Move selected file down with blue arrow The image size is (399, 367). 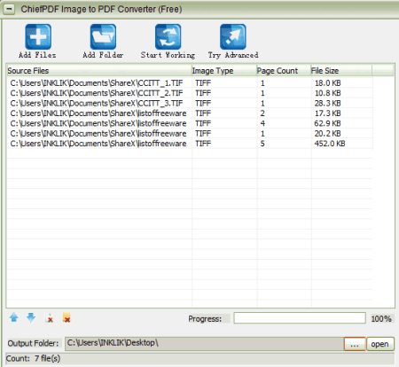[x=31, y=317]
